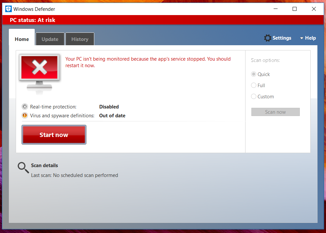Viewport: 326px width, 233px height.
Task: Click the 'Real-time protection:' label
Action: [53, 107]
